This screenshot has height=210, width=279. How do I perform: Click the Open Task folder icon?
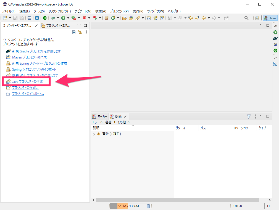click(x=131, y=18)
